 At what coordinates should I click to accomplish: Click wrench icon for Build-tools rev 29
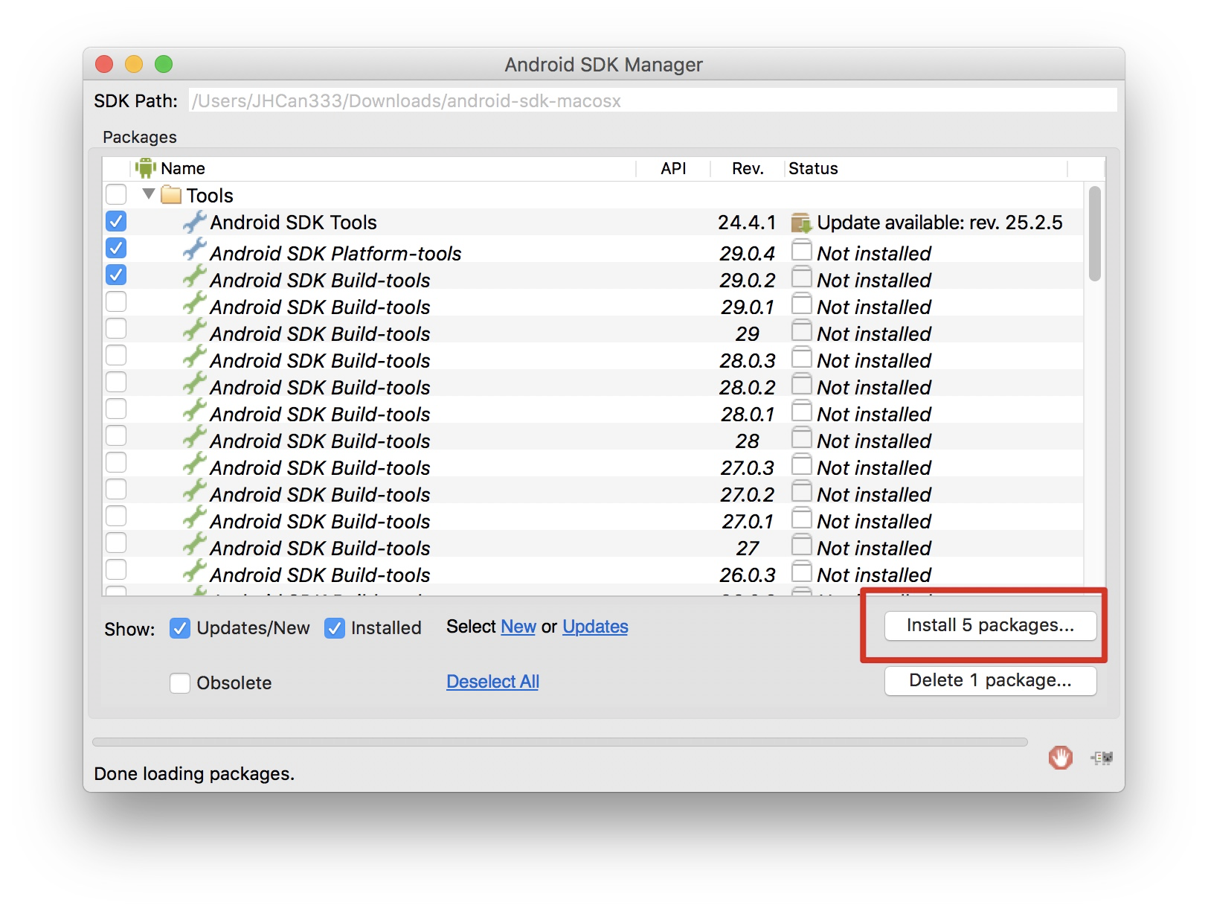[x=194, y=330]
